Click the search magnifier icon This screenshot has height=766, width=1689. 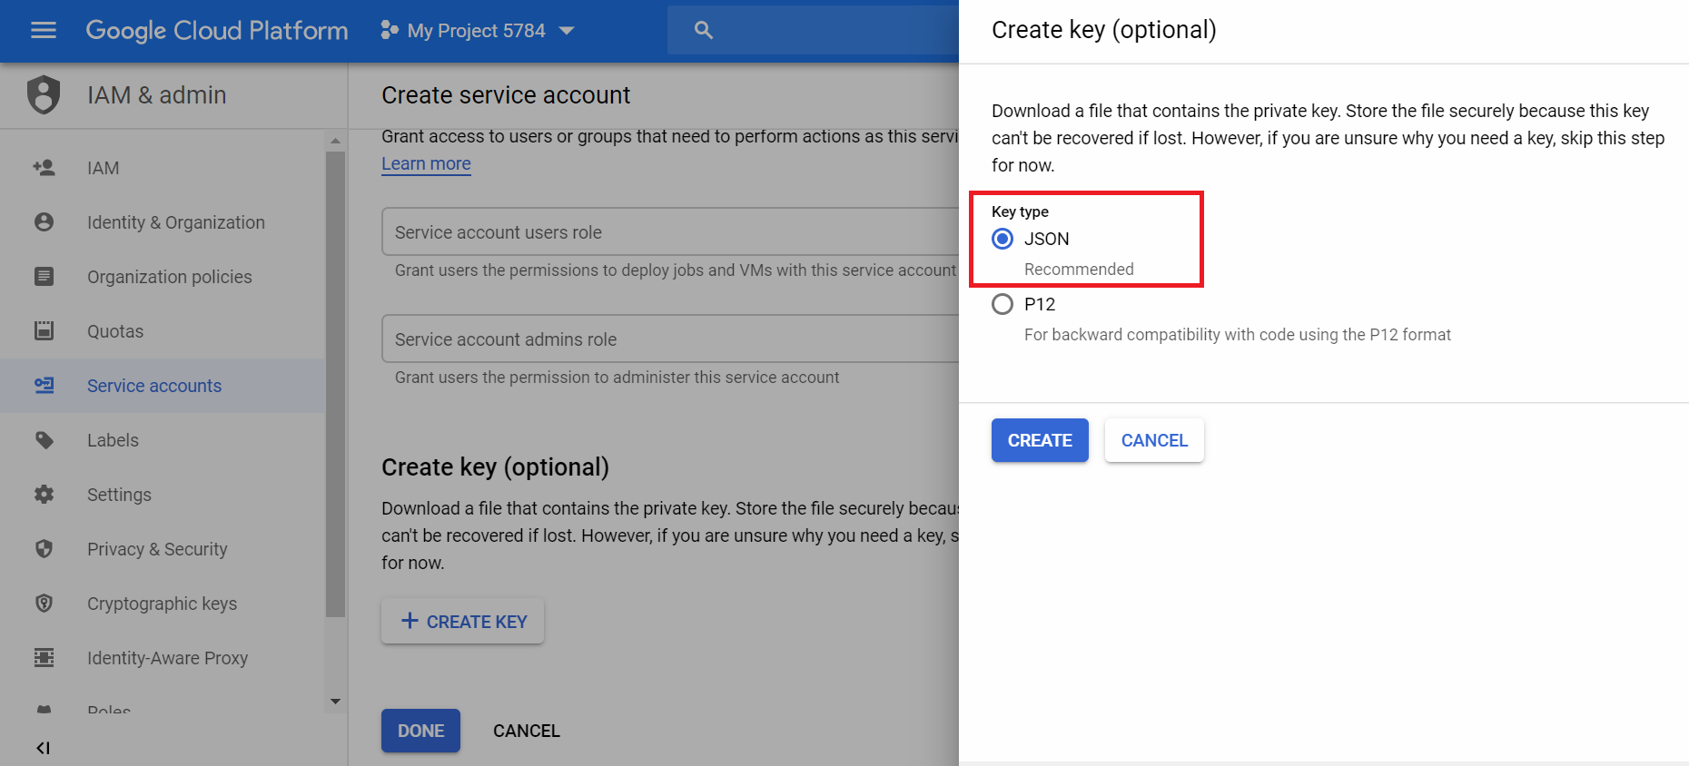[704, 30]
